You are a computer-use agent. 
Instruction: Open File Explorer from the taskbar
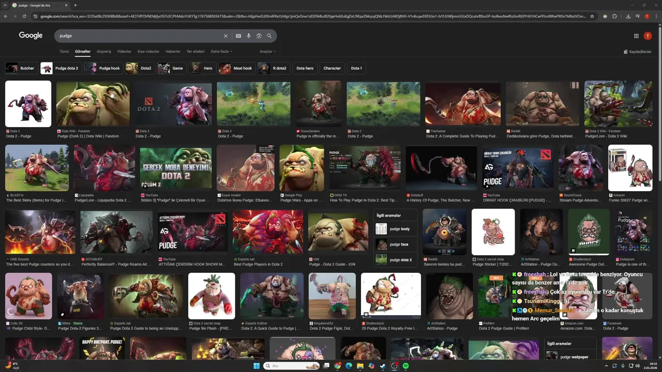click(360, 366)
